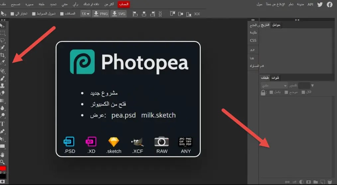Select the Eyedropper tool

(x=3, y=62)
